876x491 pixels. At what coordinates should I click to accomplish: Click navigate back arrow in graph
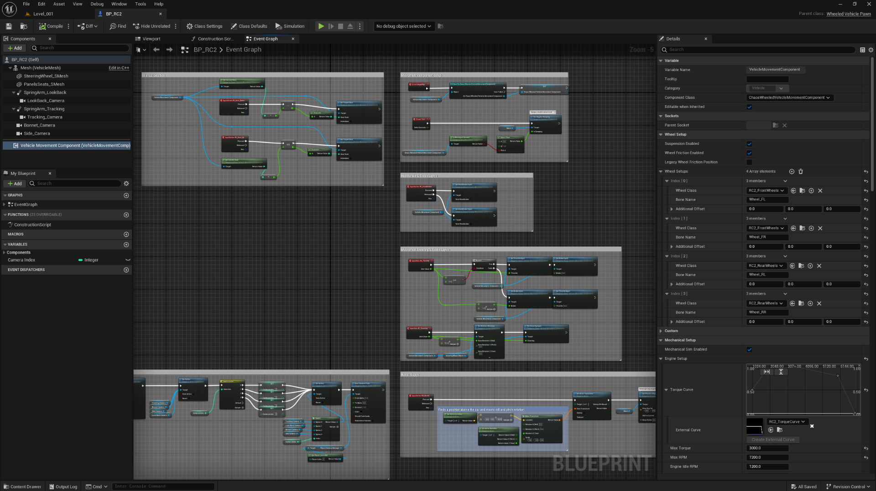pyautogui.click(x=156, y=50)
